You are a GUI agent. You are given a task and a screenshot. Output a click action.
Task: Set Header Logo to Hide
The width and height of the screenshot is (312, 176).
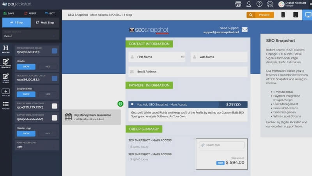48,133
